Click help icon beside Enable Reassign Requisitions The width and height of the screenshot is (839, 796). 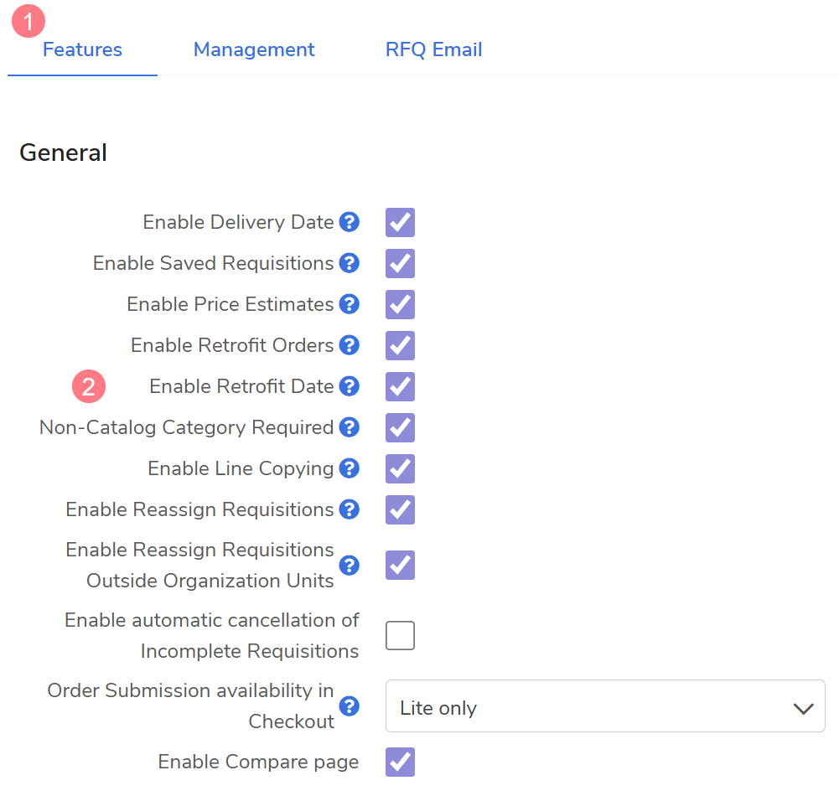coord(350,510)
